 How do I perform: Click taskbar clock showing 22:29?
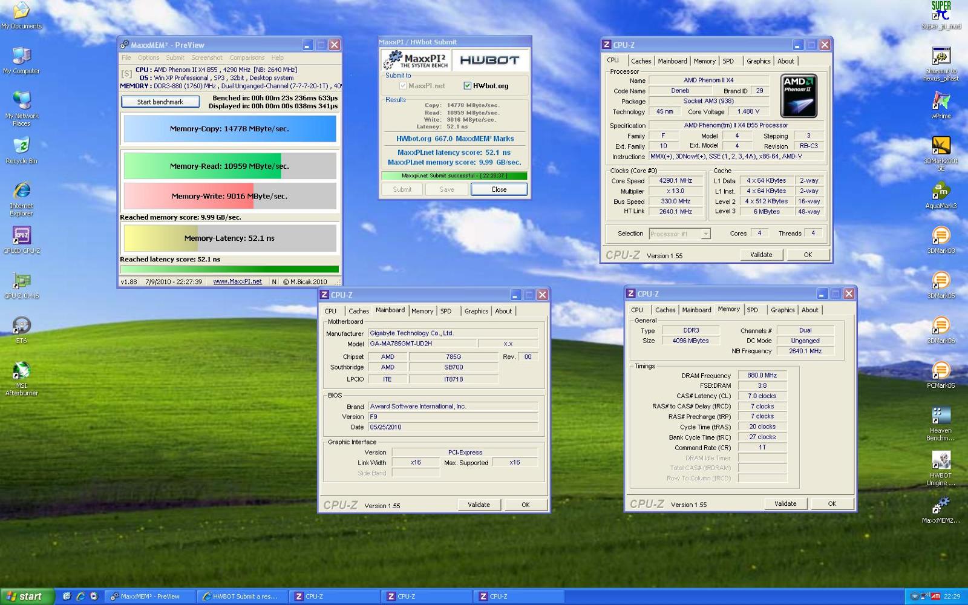[952, 597]
